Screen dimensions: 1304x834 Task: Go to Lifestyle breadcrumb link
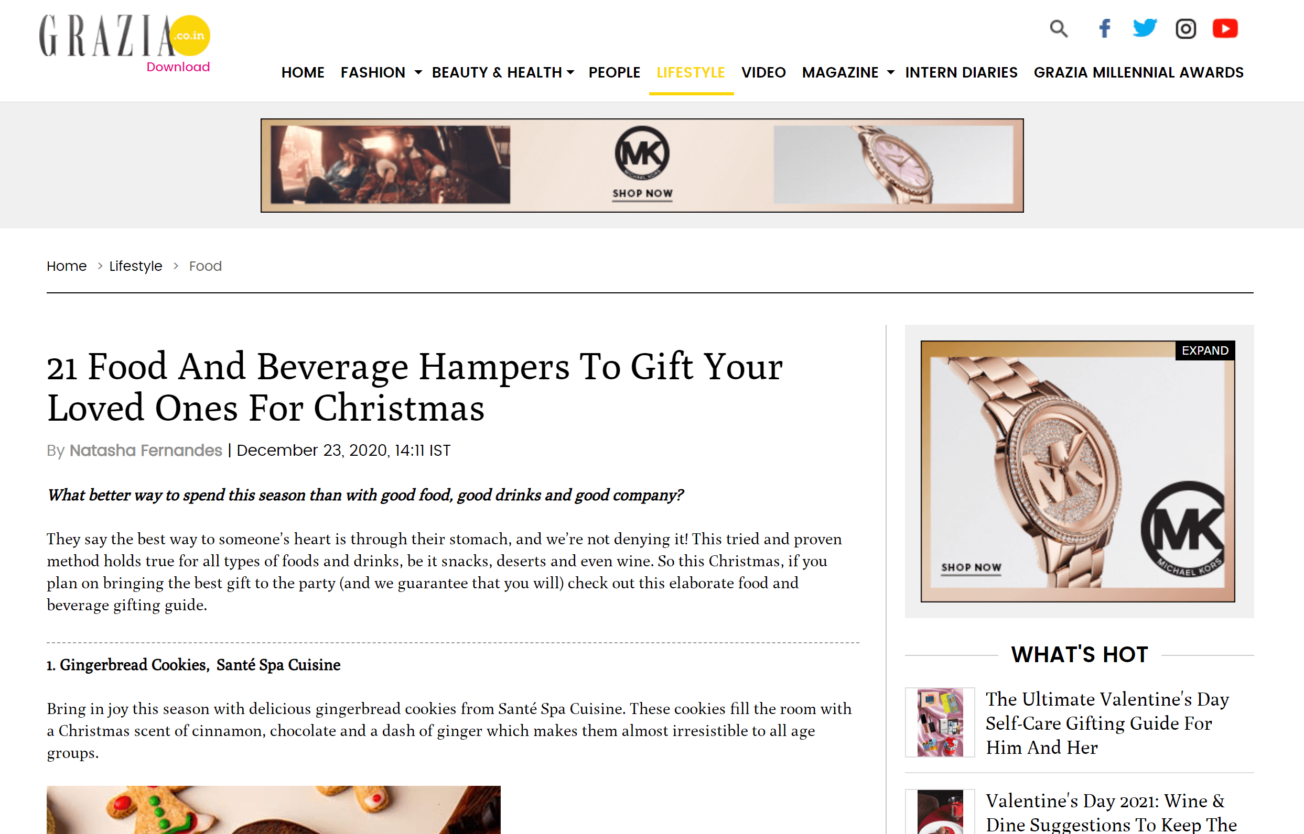click(x=135, y=266)
